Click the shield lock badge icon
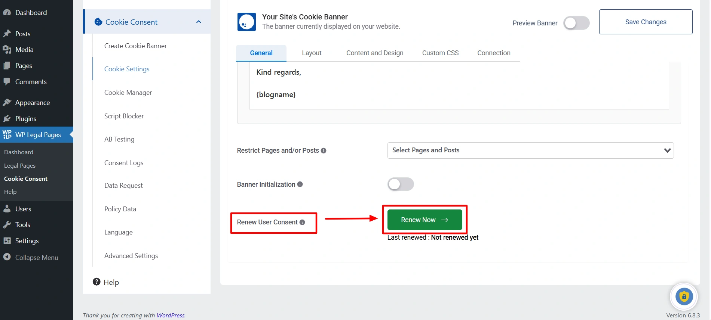Image resolution: width=711 pixels, height=320 pixels. tap(684, 297)
